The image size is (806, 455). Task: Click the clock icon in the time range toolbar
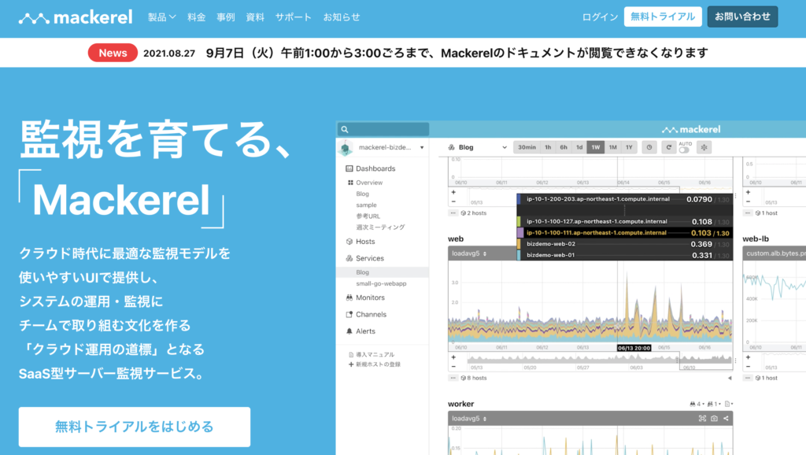[649, 147]
